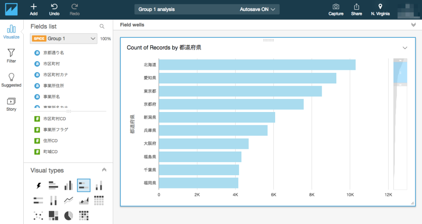The height and width of the screenshot is (224, 422).
Task: Click the fields list pane divider handle
Action: coord(69,111)
